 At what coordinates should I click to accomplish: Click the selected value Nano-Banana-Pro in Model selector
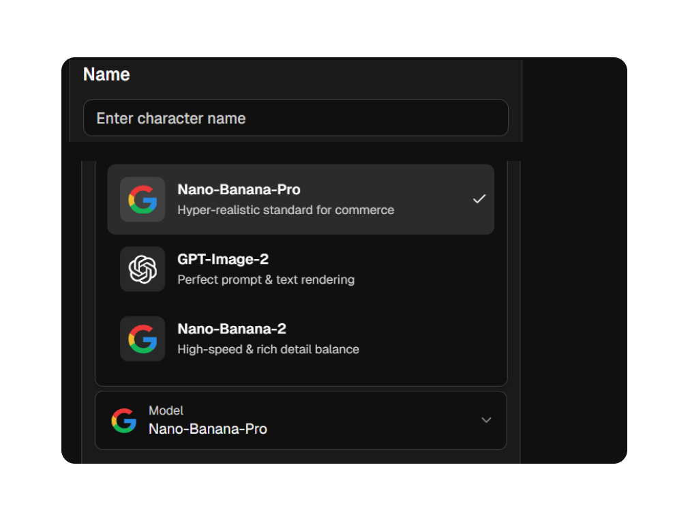(208, 428)
